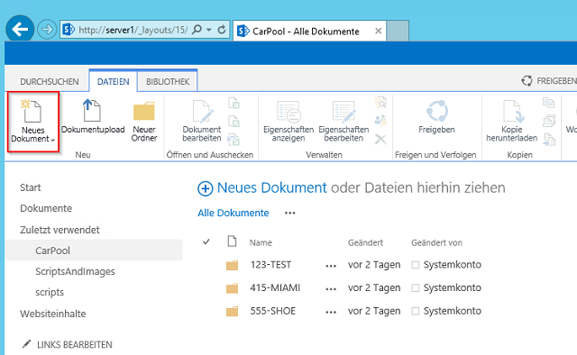This screenshot has width=577, height=355.
Task: Click the refresh icon in address bar
Action: [x=222, y=30]
